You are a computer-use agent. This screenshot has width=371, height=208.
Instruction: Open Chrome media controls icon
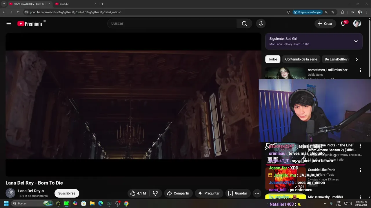353,12
